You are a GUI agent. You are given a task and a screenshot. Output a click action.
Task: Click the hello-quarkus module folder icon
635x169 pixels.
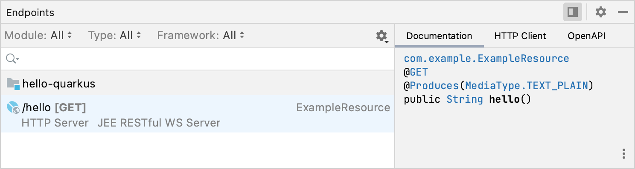13,84
